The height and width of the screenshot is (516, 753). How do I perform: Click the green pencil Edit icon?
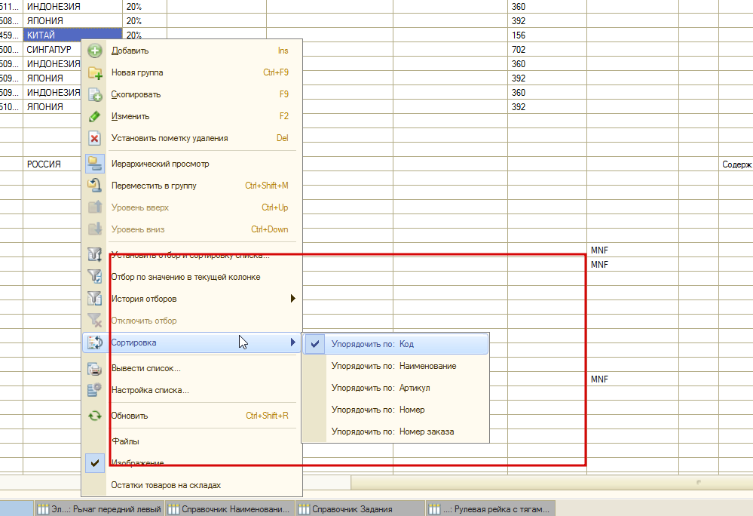pos(95,116)
